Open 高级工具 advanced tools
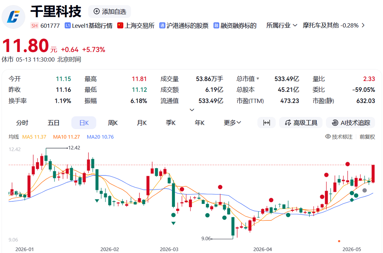The image size is (383, 253). pos(301,123)
